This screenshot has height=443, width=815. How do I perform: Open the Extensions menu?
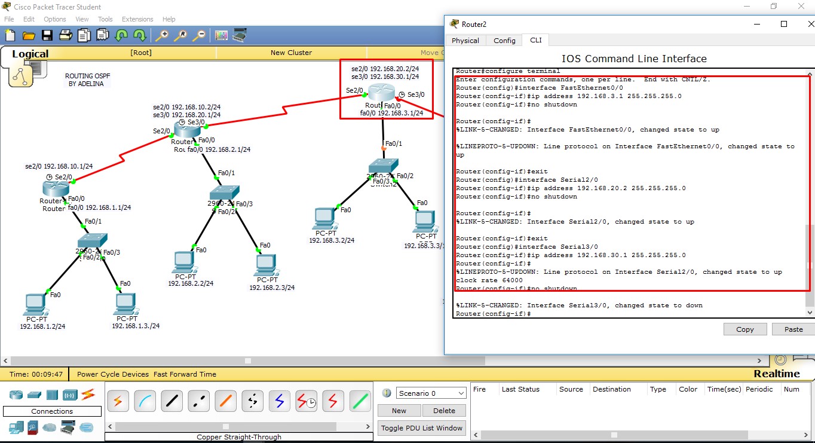pos(137,19)
